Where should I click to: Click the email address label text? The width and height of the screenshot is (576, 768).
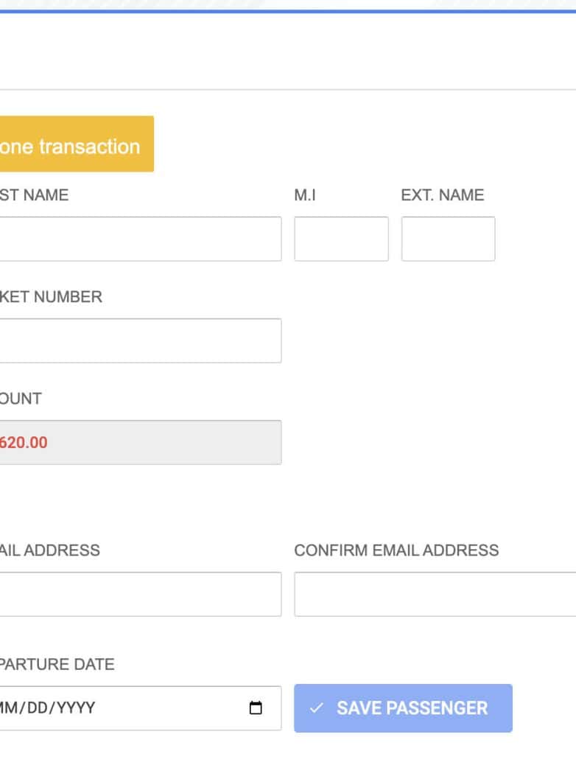[49, 551]
